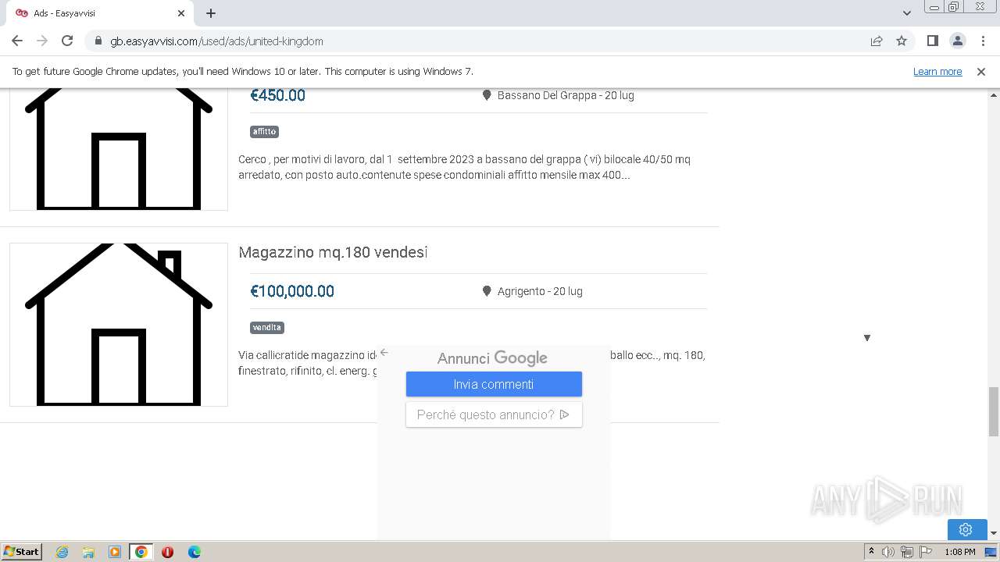Click the Invia commenti button
1000x562 pixels.
[494, 384]
